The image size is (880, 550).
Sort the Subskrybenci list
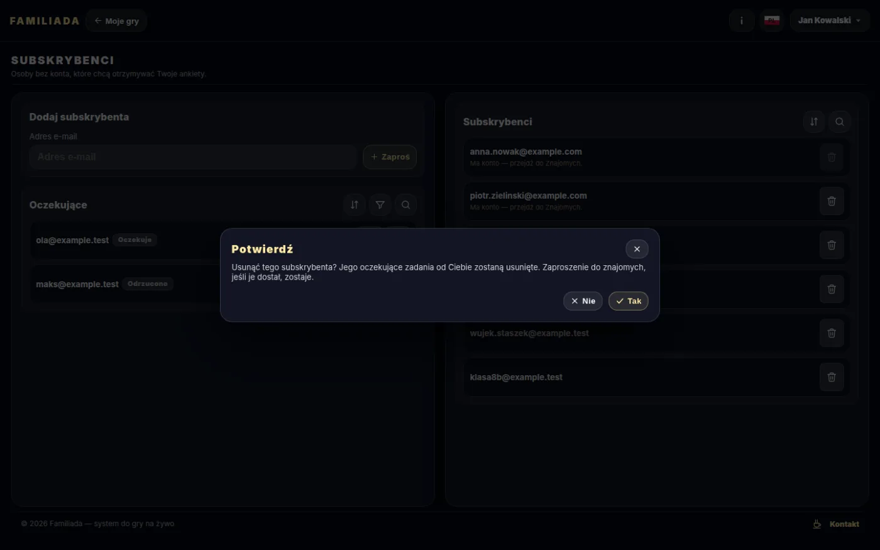814,122
